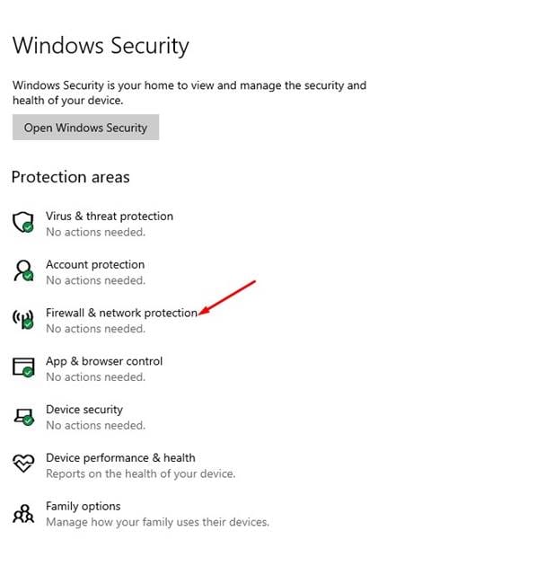Open Firewall & network protection
This screenshot has height=575, width=545.
pos(122,313)
